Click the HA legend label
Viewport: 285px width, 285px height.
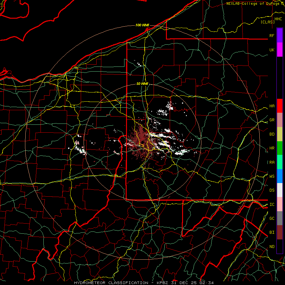(272, 106)
